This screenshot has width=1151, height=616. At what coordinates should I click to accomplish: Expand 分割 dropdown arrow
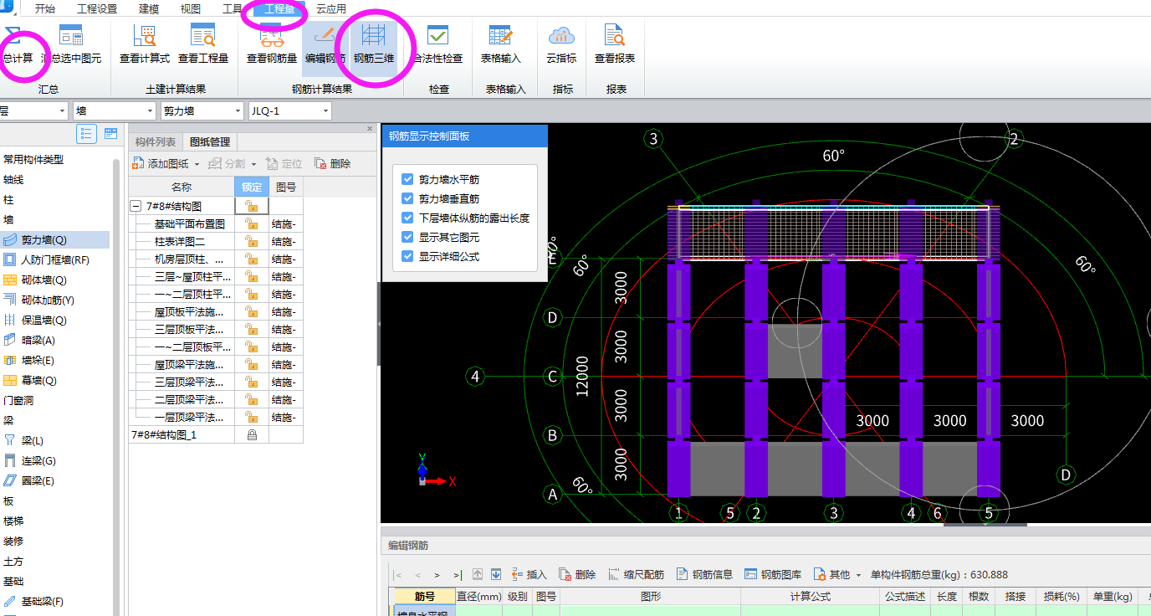tap(253, 165)
